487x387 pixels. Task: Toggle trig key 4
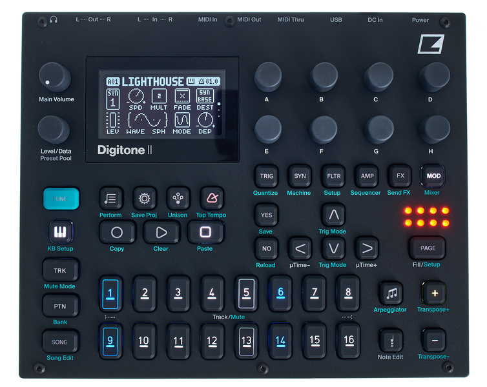point(212,293)
